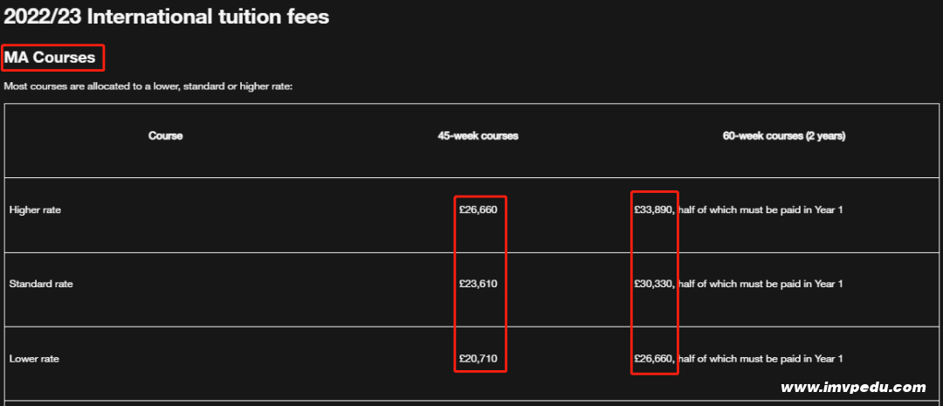Click the £33,890 higher rate 60-week fee

(654, 210)
